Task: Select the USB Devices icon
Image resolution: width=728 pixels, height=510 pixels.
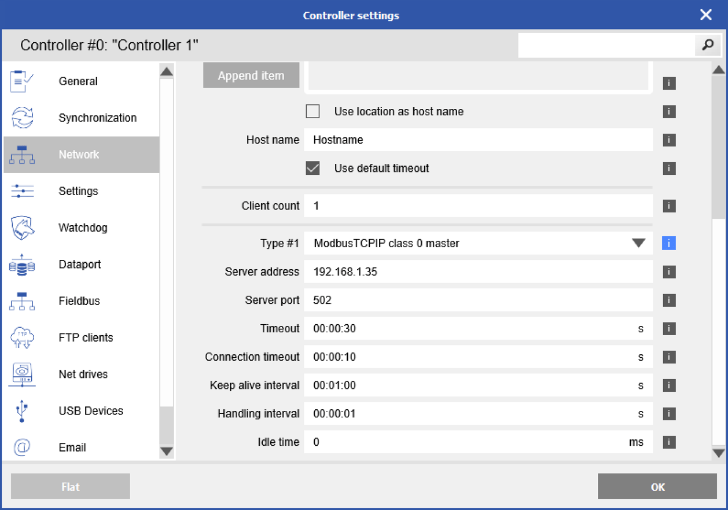Action: pyautogui.click(x=21, y=411)
